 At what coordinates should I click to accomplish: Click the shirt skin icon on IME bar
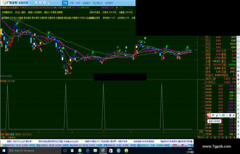[x=230, y=115]
